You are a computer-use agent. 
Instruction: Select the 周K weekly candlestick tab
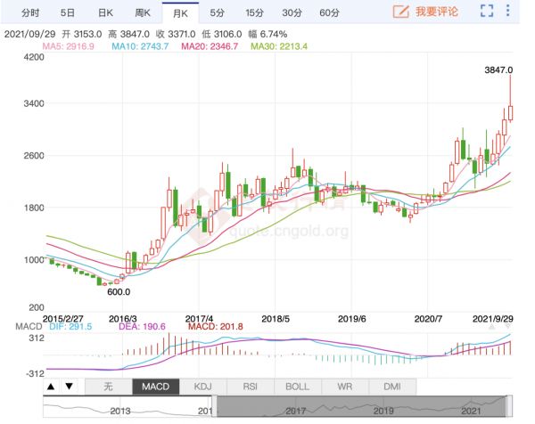pos(143,12)
